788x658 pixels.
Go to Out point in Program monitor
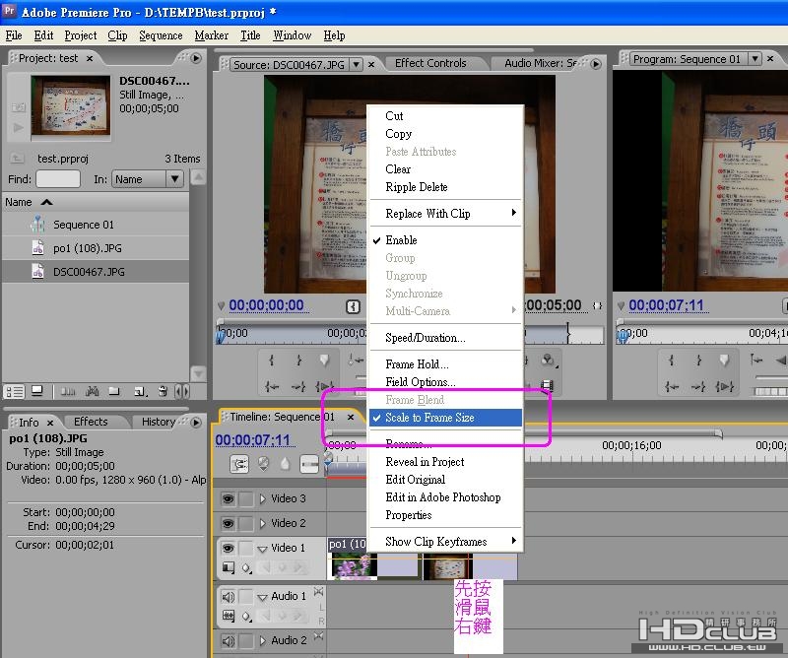click(698, 386)
